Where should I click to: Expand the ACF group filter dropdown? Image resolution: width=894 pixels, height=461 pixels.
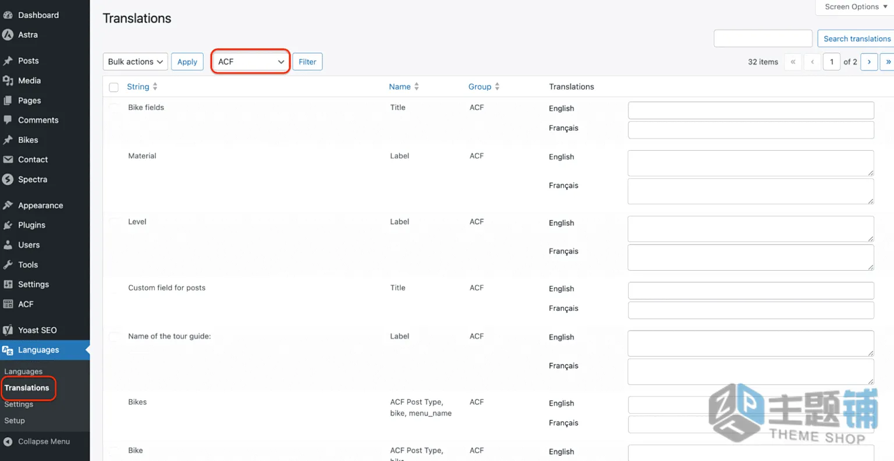pyautogui.click(x=250, y=62)
